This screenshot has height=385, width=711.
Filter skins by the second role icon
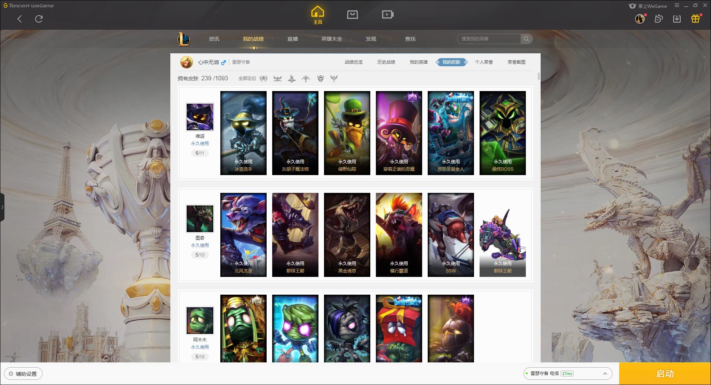[278, 78]
